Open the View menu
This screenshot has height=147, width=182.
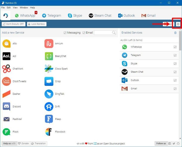pyautogui.click(x=15, y=8)
